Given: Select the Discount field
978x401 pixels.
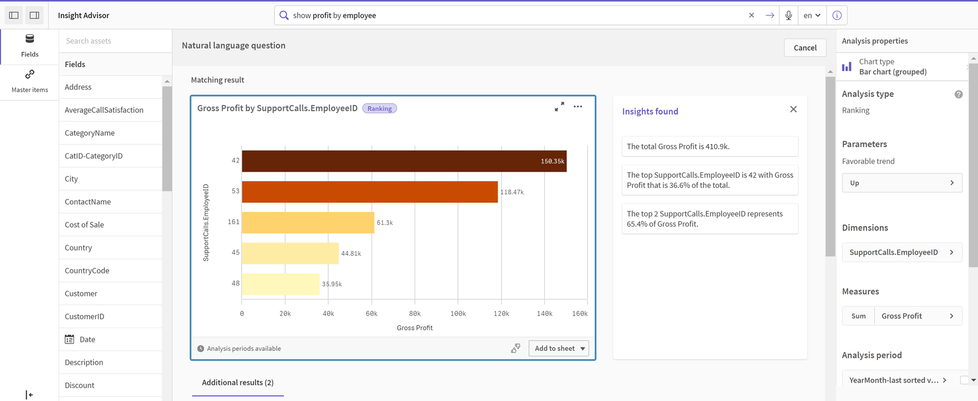Looking at the screenshot, I should [x=110, y=385].
